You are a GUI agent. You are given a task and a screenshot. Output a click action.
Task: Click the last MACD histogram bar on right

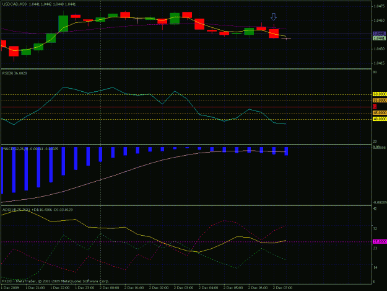pyautogui.click(x=286, y=151)
